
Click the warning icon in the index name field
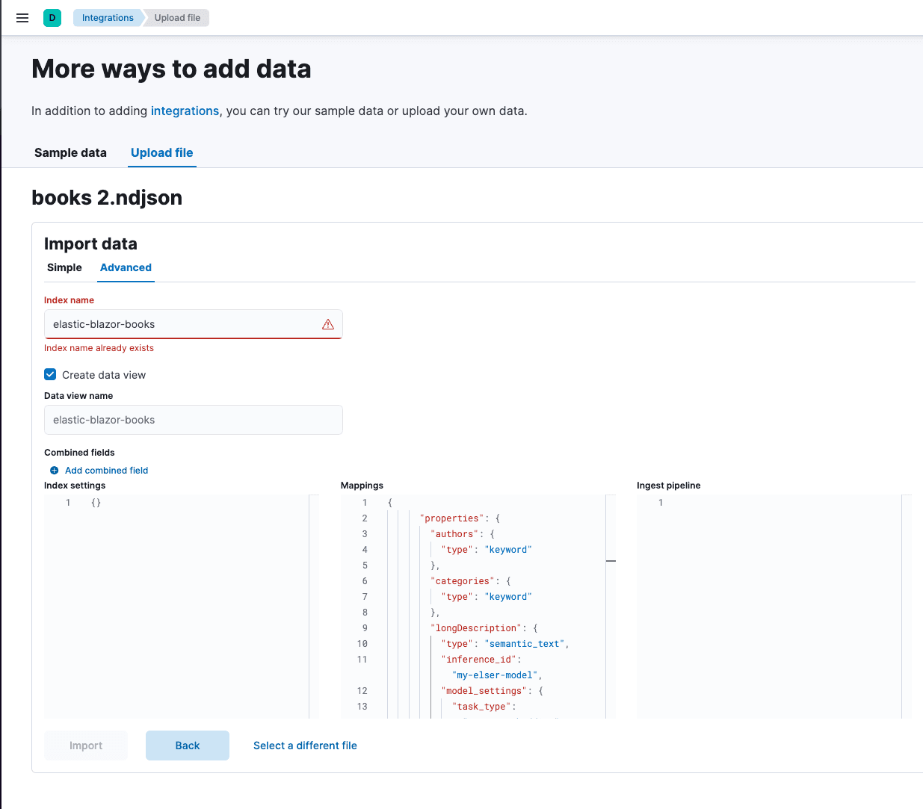pyautogui.click(x=327, y=324)
